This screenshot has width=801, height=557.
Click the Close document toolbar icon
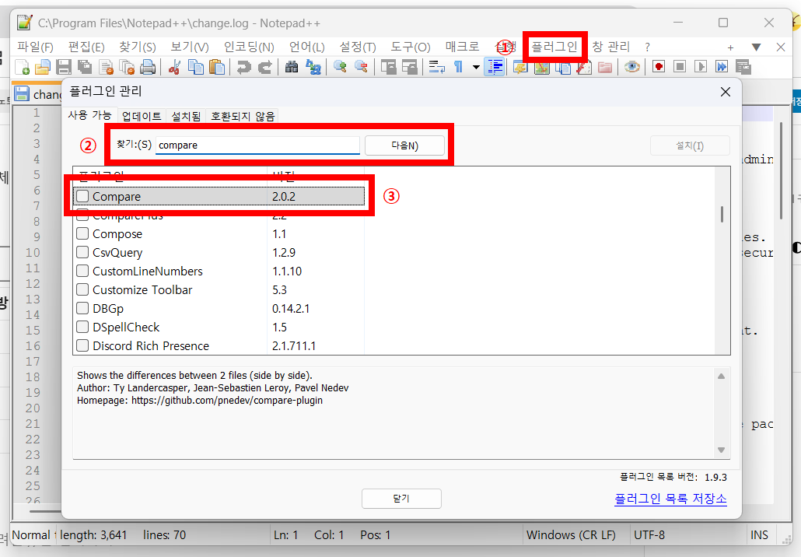(106, 67)
